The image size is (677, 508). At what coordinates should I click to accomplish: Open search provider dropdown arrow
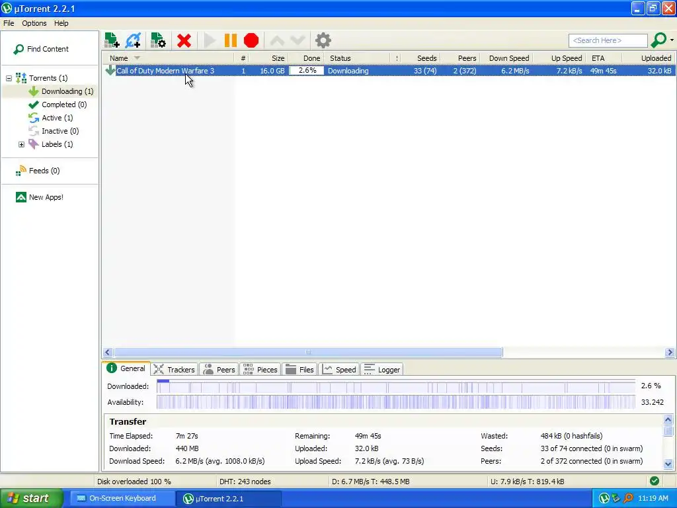672,40
